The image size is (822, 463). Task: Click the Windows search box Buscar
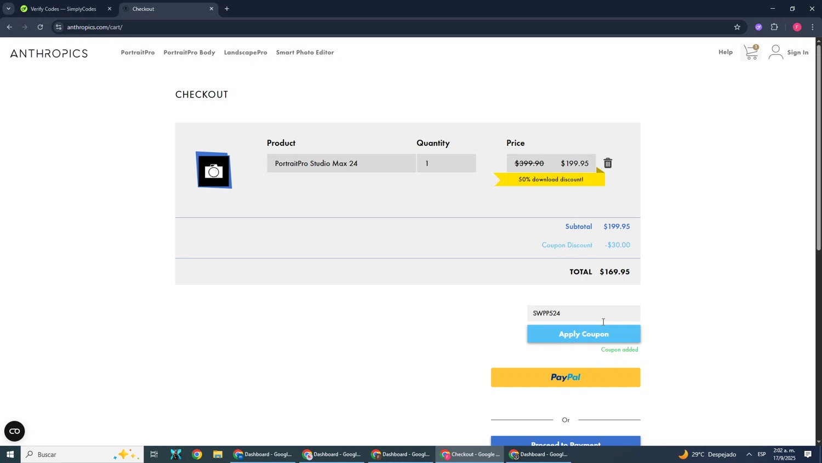[82, 455]
